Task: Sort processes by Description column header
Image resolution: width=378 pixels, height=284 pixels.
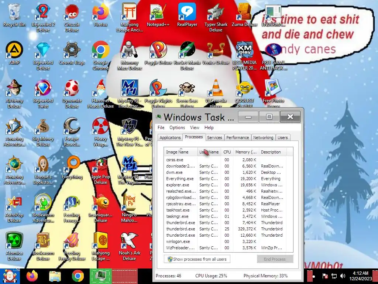Action: click(272, 152)
